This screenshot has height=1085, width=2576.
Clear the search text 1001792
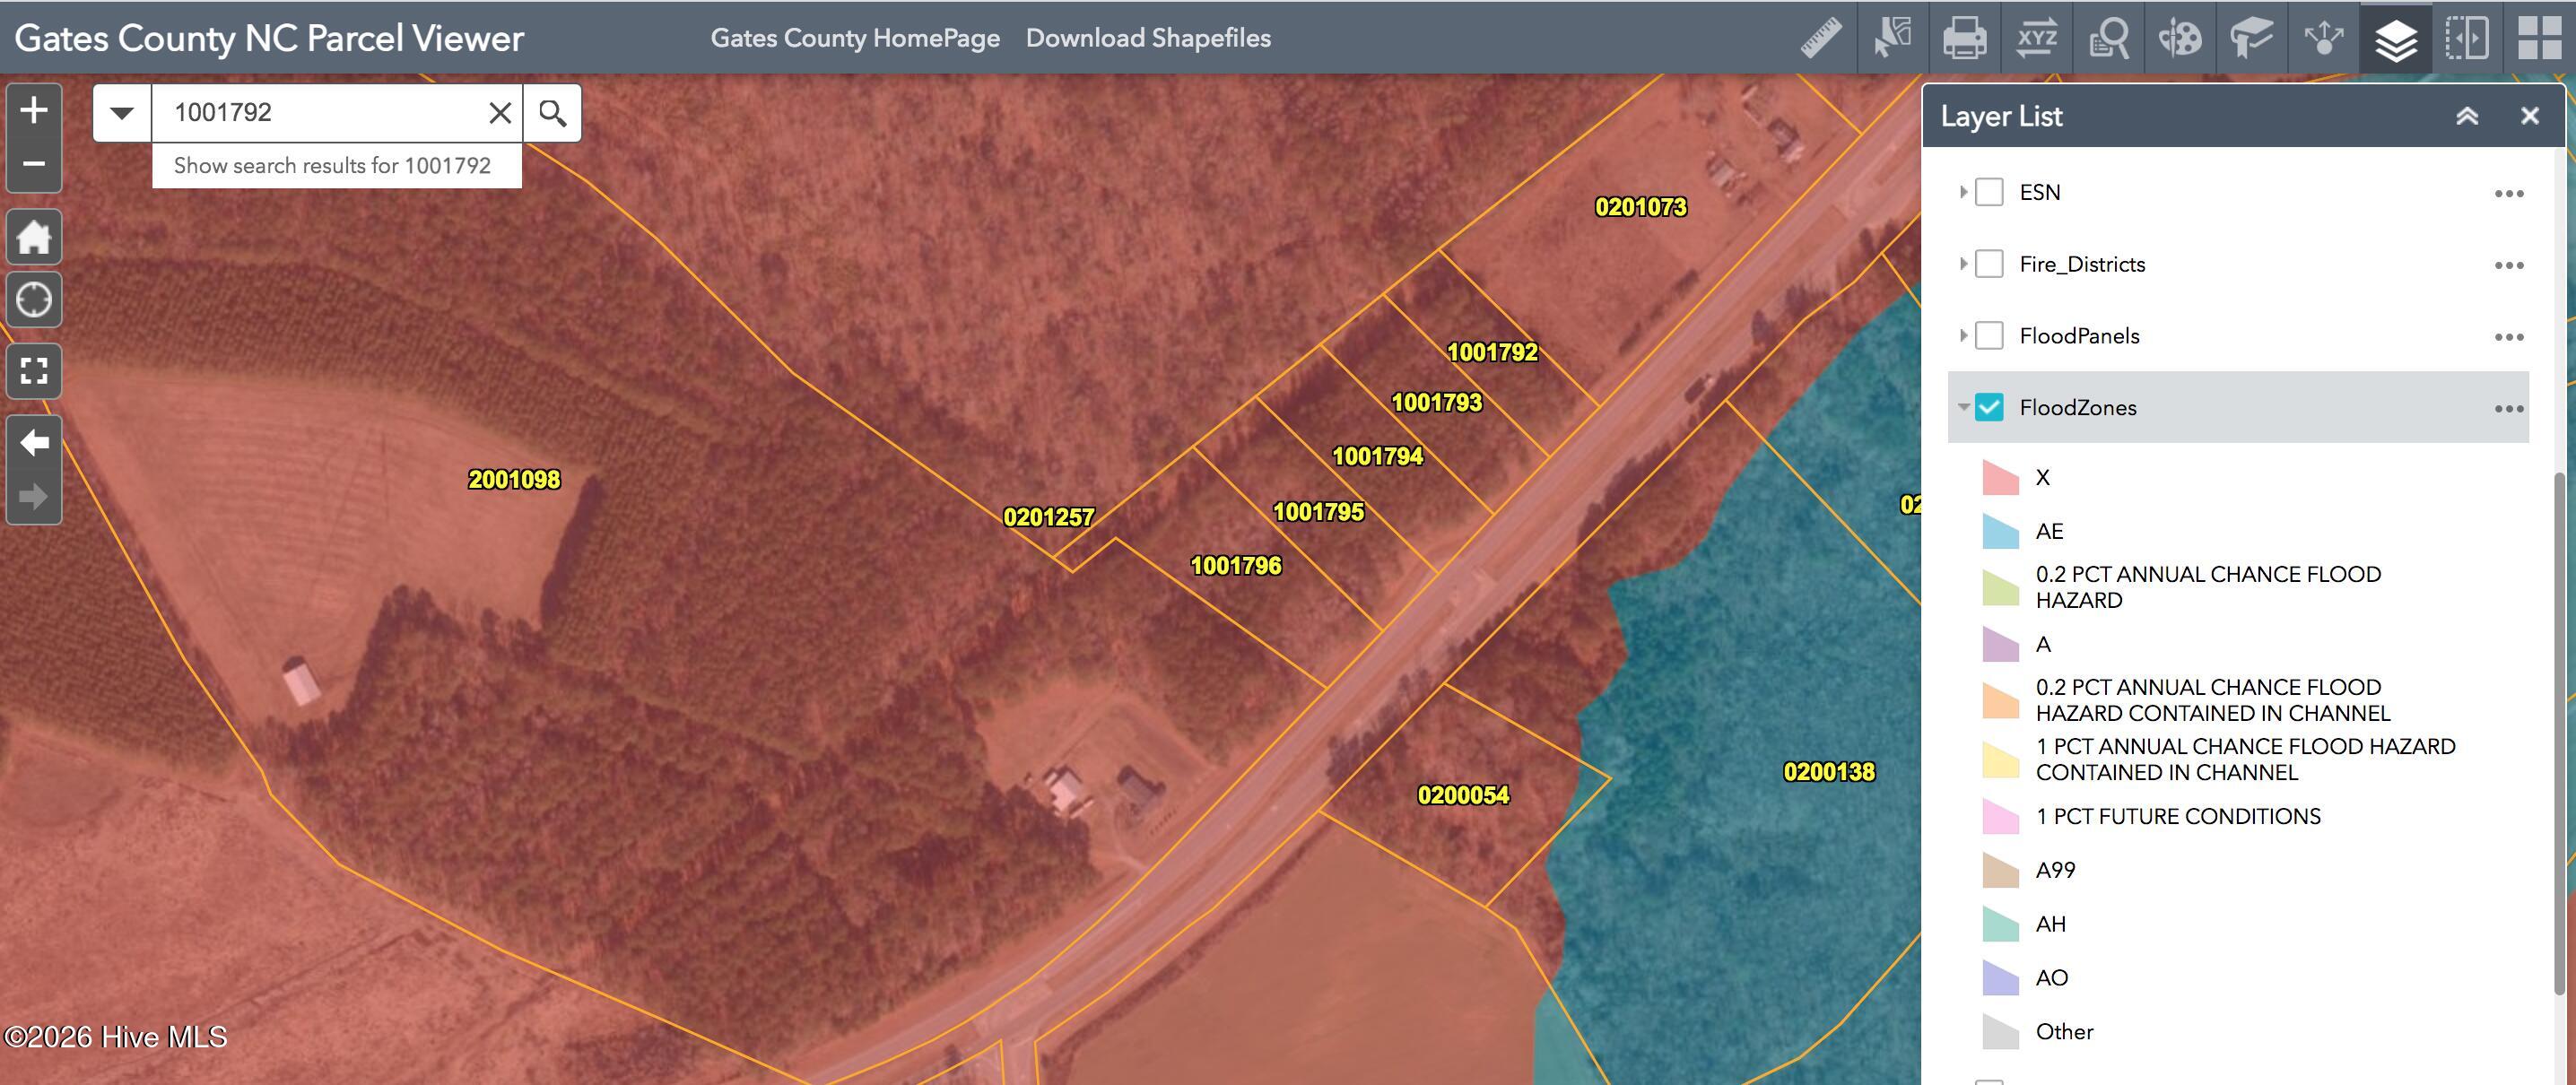click(500, 113)
